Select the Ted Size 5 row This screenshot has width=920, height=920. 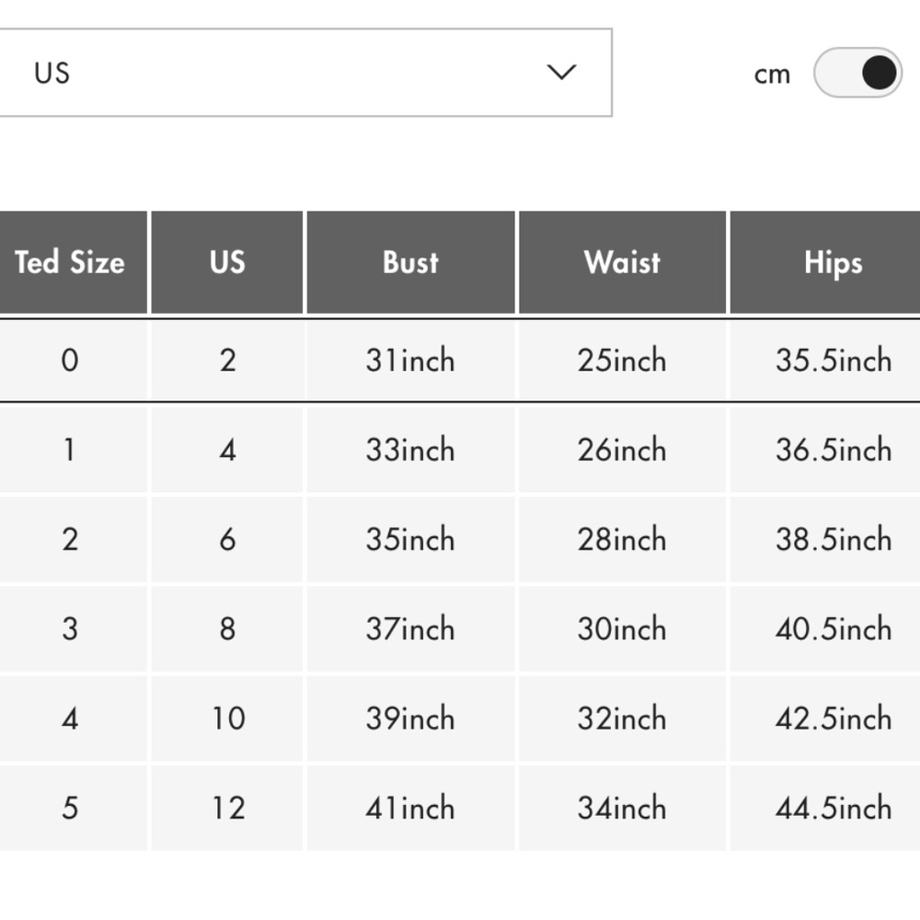(460, 808)
